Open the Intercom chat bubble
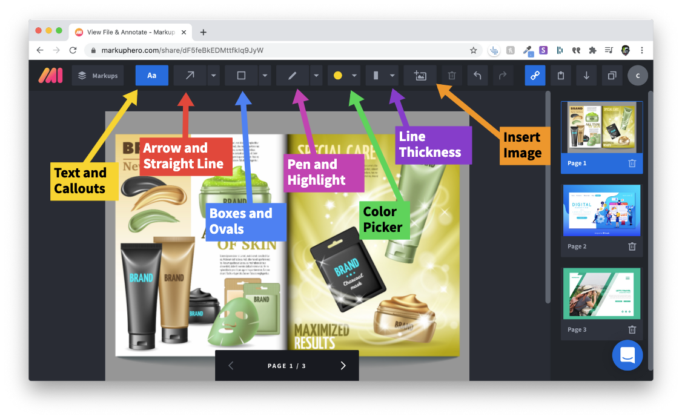The image size is (682, 419). point(627,355)
